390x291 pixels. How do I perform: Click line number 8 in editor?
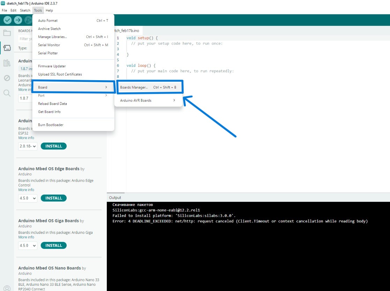point(118,76)
